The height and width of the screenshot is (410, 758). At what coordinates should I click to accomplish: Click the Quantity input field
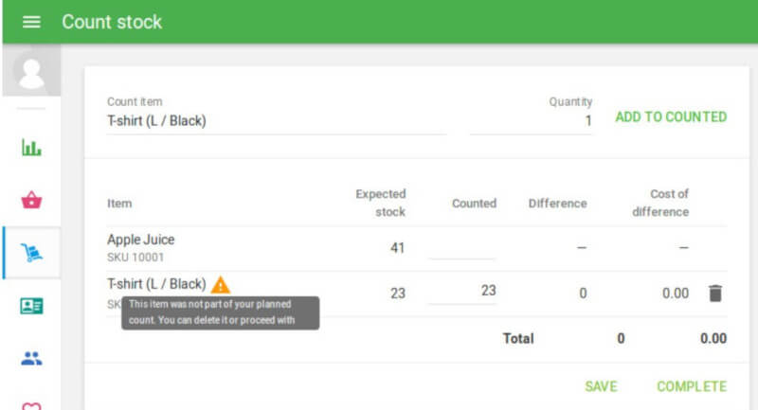tap(531, 121)
